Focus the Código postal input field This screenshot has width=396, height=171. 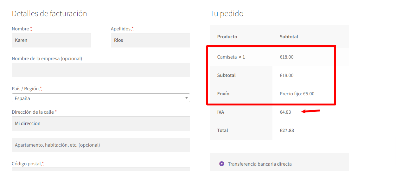point(101,169)
